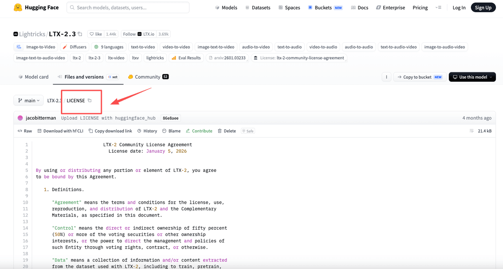The image size is (503, 269).
Task: Open the file History
Action: coord(147,131)
